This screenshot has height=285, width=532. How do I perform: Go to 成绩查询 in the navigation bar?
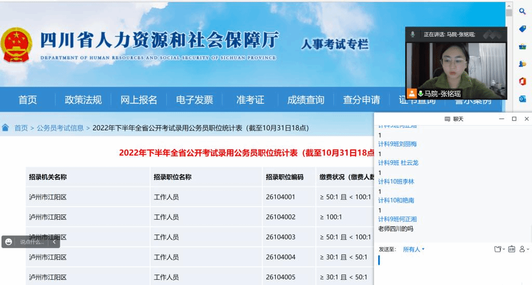pos(305,100)
